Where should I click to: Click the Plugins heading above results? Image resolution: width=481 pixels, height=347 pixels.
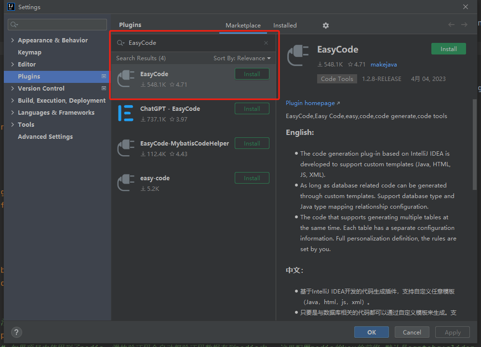tap(130, 25)
